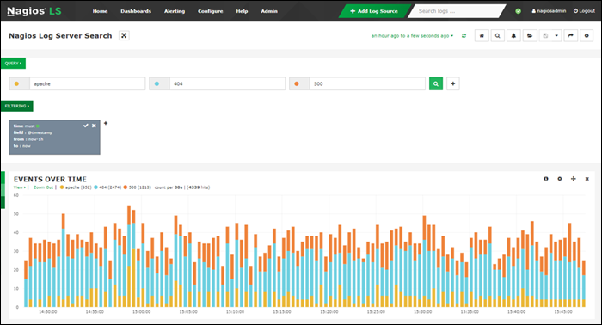Open the Alerting menu
This screenshot has width=602, height=325.
(175, 11)
